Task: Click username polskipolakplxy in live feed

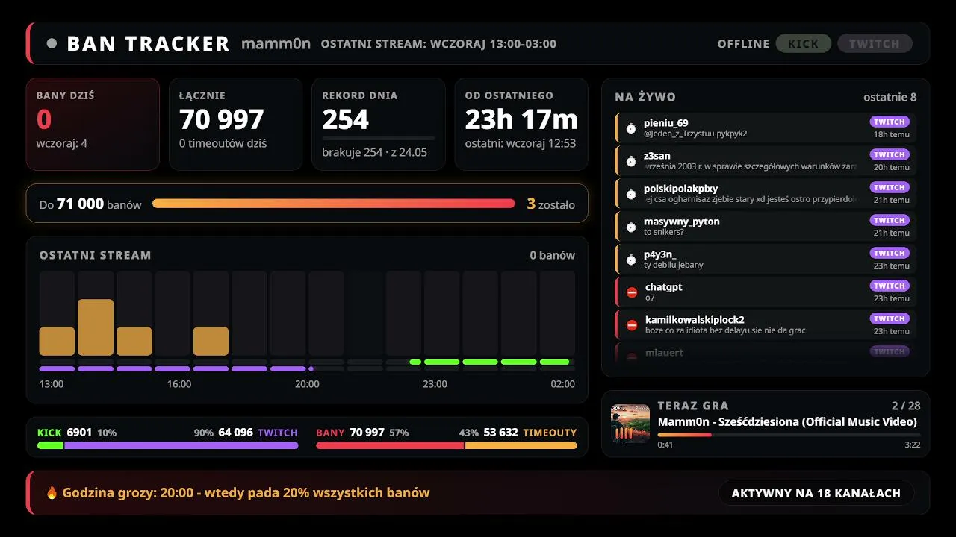Action: (x=681, y=189)
